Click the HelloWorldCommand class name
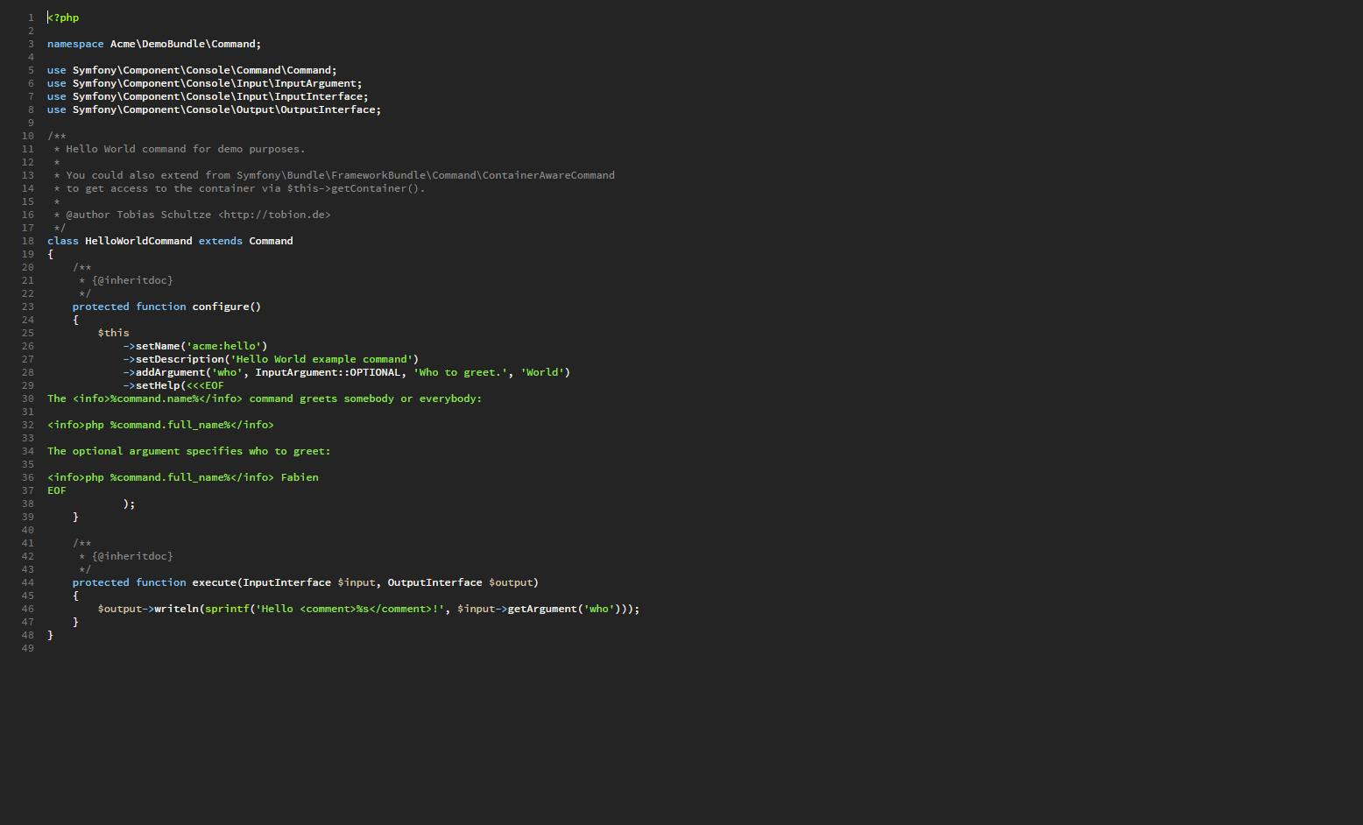 pyautogui.click(x=138, y=241)
